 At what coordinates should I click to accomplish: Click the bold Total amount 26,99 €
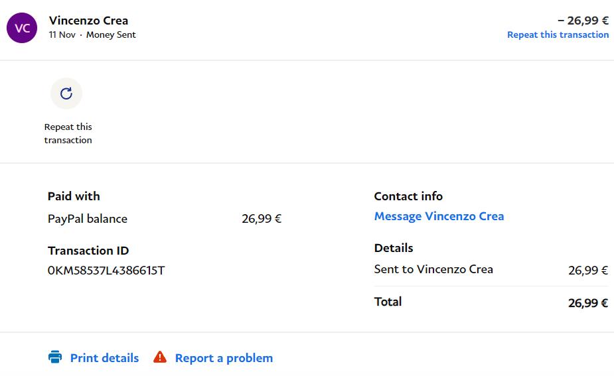pyautogui.click(x=588, y=303)
